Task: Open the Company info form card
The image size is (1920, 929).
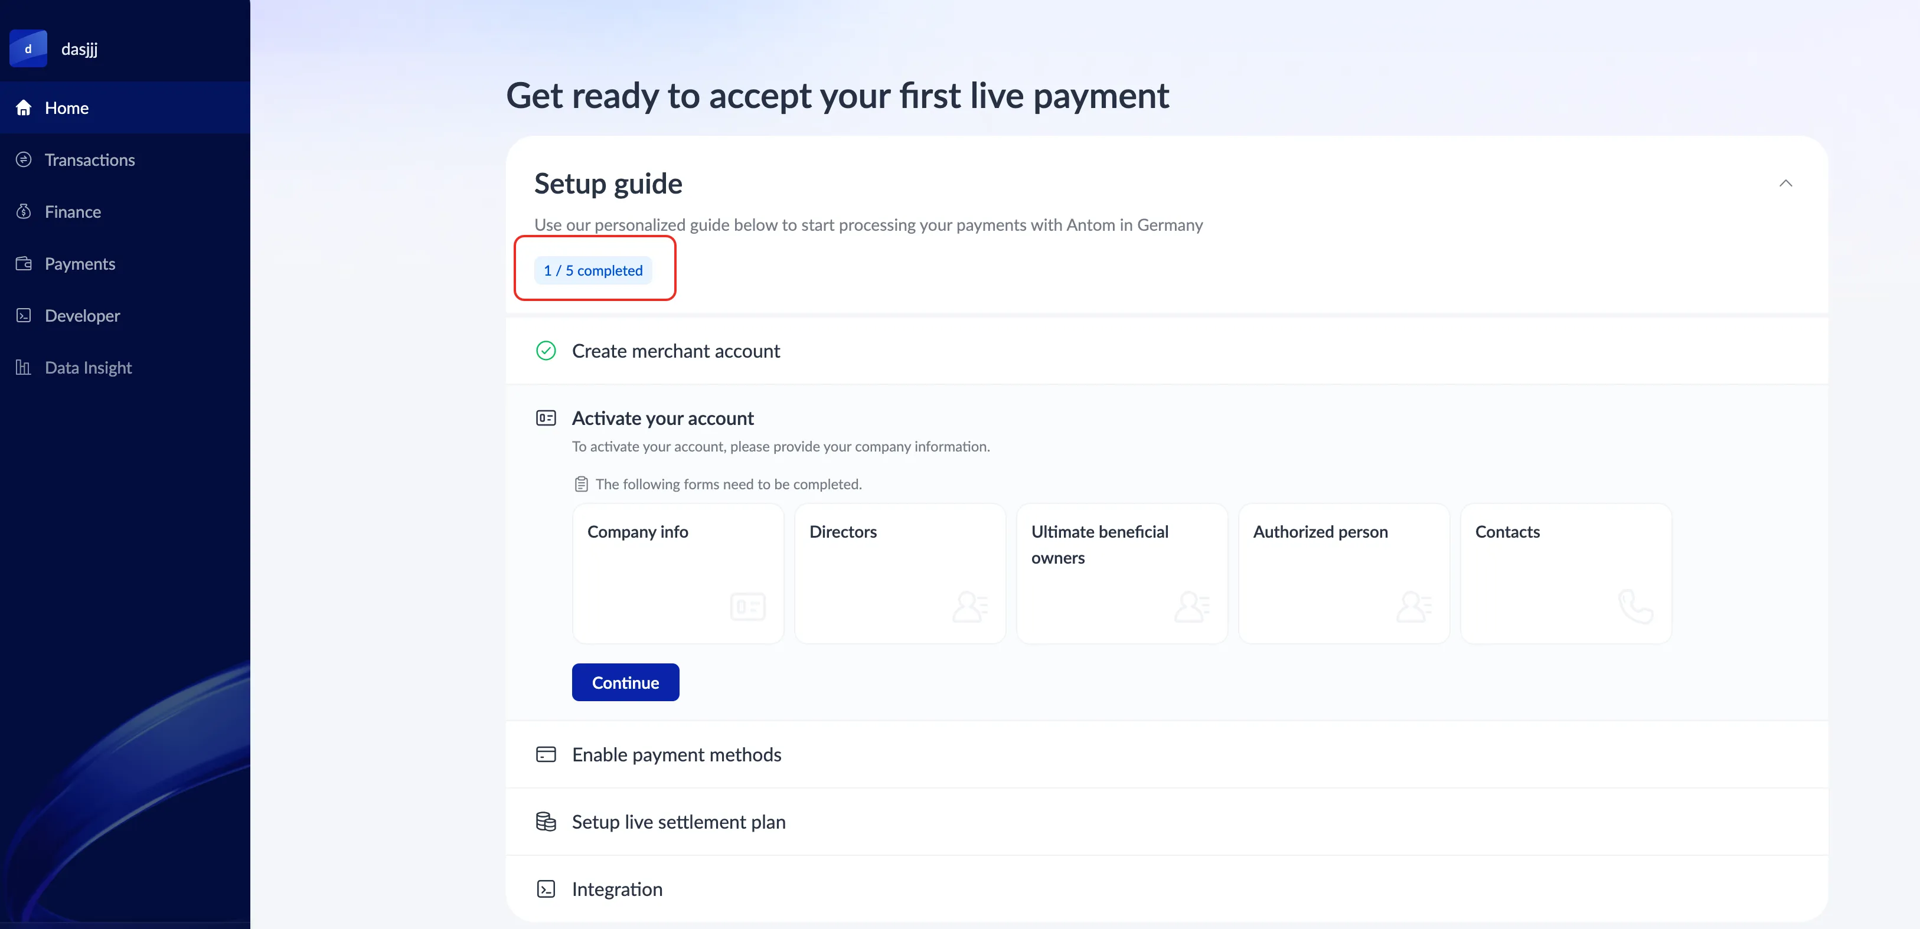Action: point(678,573)
